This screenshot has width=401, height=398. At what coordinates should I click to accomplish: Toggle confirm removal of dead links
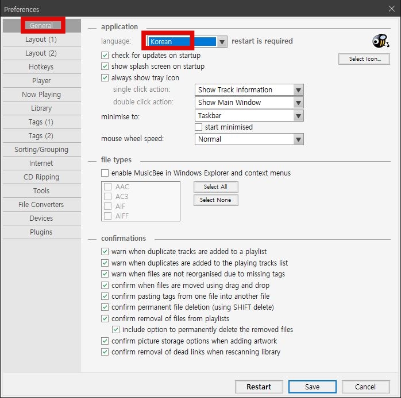tap(105, 352)
